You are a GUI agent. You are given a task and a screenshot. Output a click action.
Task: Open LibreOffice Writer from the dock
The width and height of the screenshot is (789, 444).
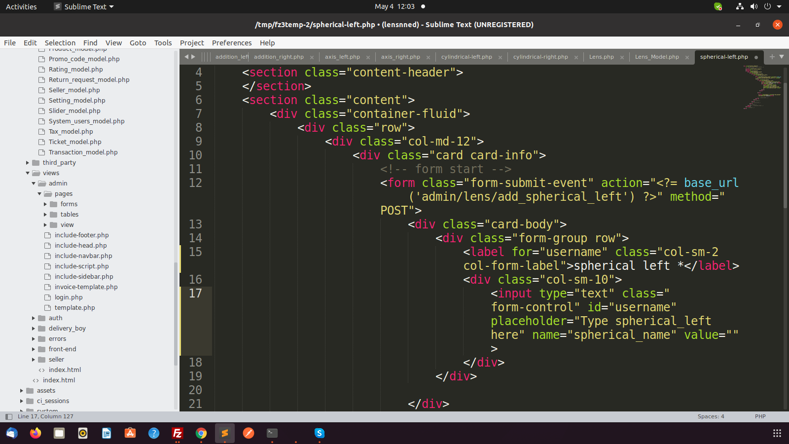pyautogui.click(x=107, y=433)
